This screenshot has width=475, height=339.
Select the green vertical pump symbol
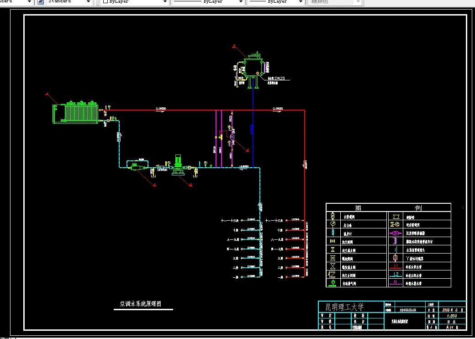178,164
